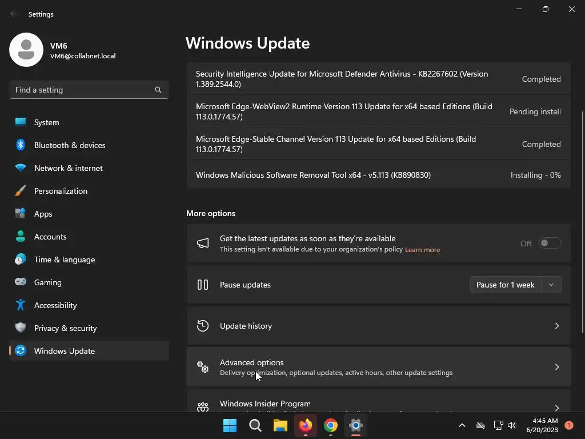Launch File Explorer from taskbar

coord(280,425)
